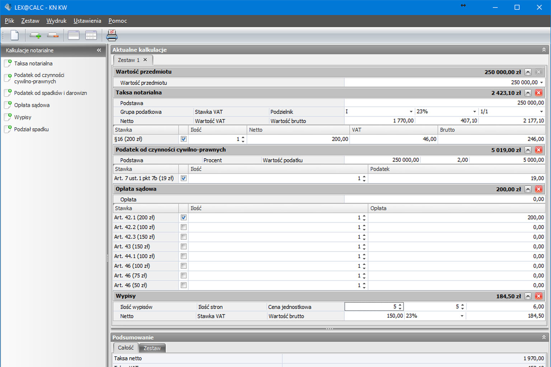Tick the Art. 44.1 (100 zł) checkbox
The image size is (551, 367).
pos(184,256)
